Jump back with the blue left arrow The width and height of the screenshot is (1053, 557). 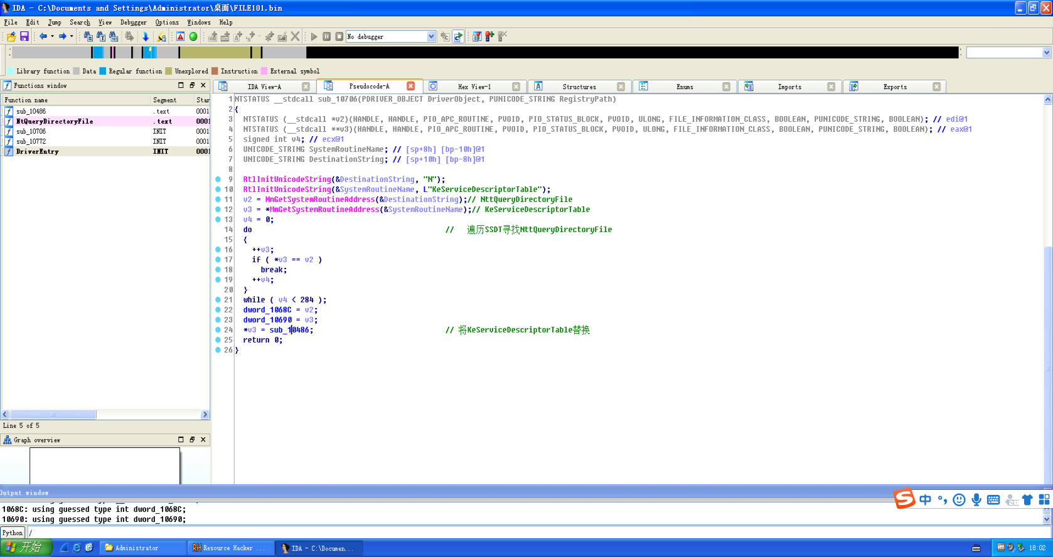click(43, 36)
